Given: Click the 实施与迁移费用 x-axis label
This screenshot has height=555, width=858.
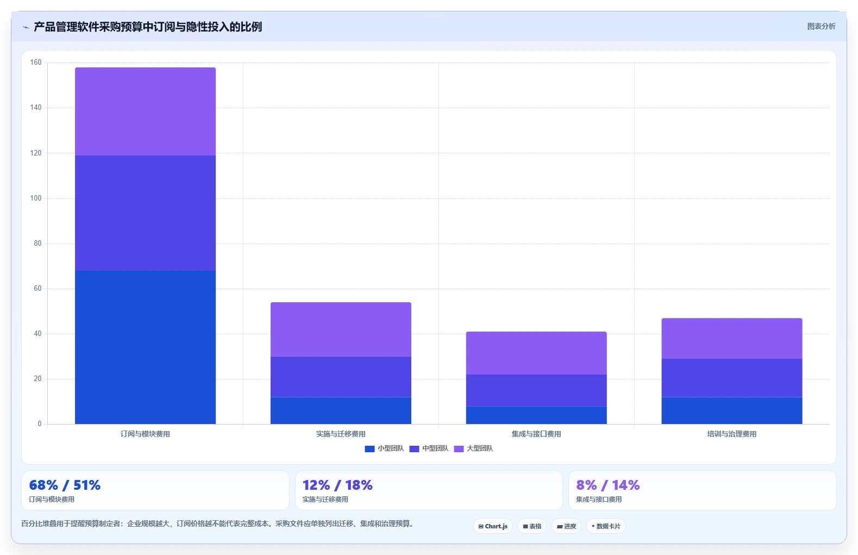Looking at the screenshot, I should click(x=341, y=434).
